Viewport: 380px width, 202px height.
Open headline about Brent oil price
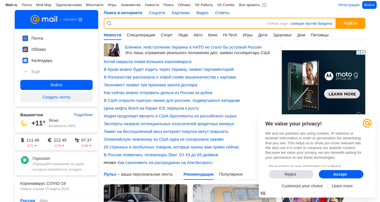point(151,108)
